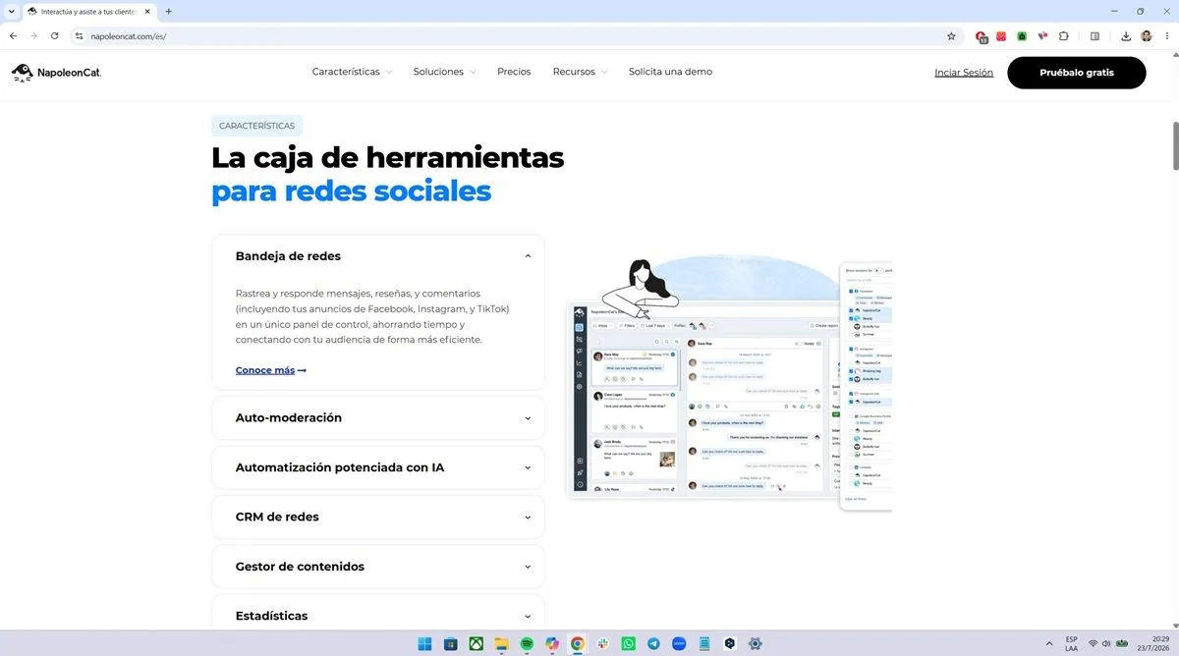Open Spotify from the taskbar
The width and height of the screenshot is (1179, 656).
coord(527,643)
